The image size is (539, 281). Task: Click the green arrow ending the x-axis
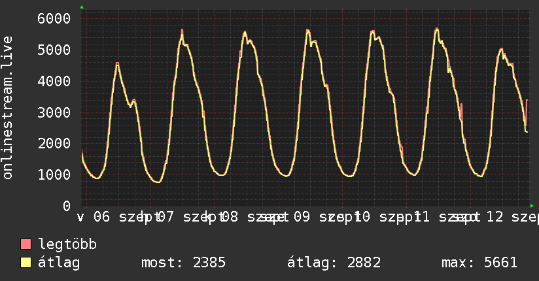coord(532,206)
